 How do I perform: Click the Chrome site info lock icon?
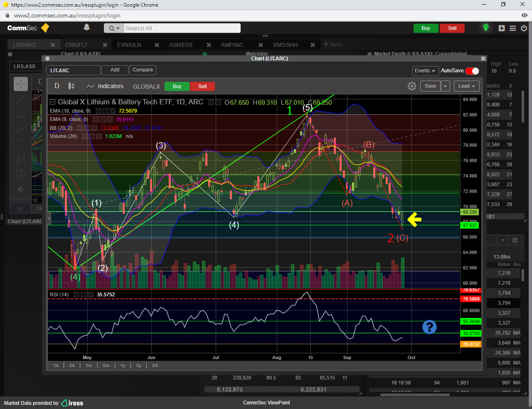coord(7,15)
